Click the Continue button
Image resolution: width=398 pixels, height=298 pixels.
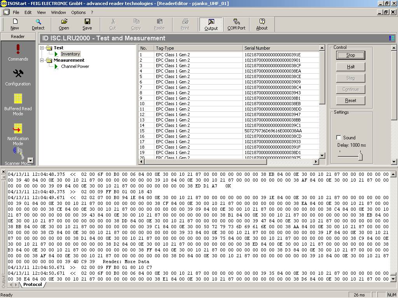[351, 89]
